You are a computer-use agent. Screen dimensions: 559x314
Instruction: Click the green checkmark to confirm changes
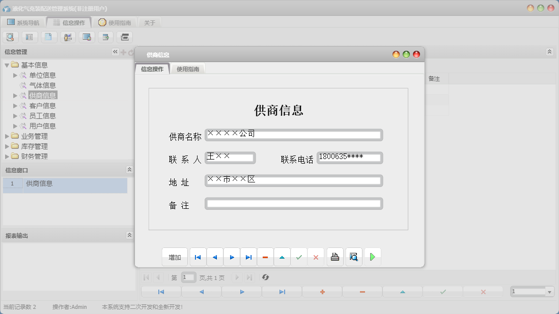pyautogui.click(x=299, y=257)
